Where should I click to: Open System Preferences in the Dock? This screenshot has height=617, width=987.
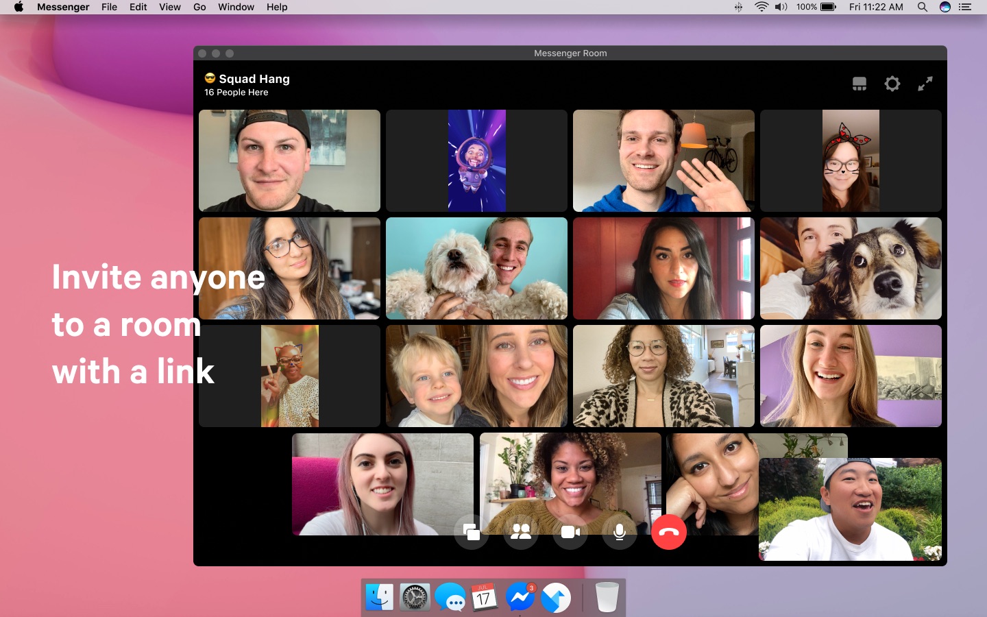click(415, 597)
